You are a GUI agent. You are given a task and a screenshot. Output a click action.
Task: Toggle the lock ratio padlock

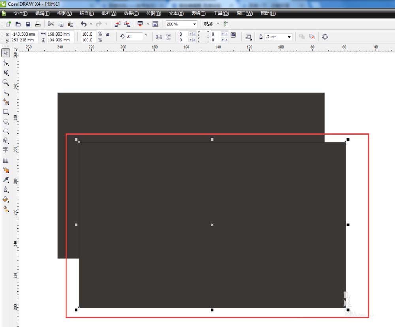click(108, 35)
